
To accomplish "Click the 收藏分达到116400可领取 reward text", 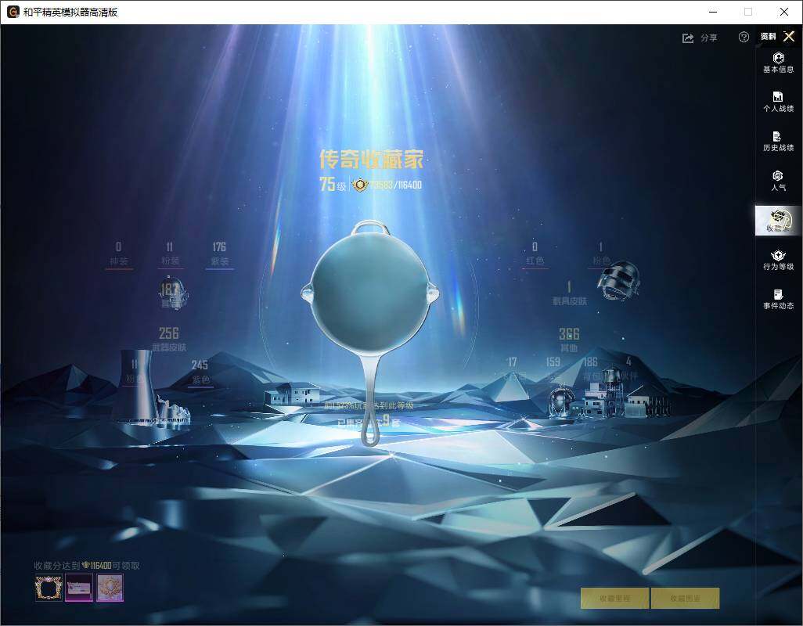I will click(87, 566).
